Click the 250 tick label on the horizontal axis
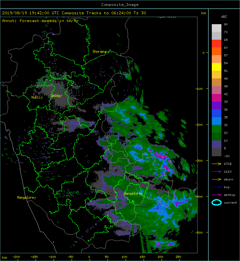This screenshot has height=261, width=240. (x=178, y=257)
